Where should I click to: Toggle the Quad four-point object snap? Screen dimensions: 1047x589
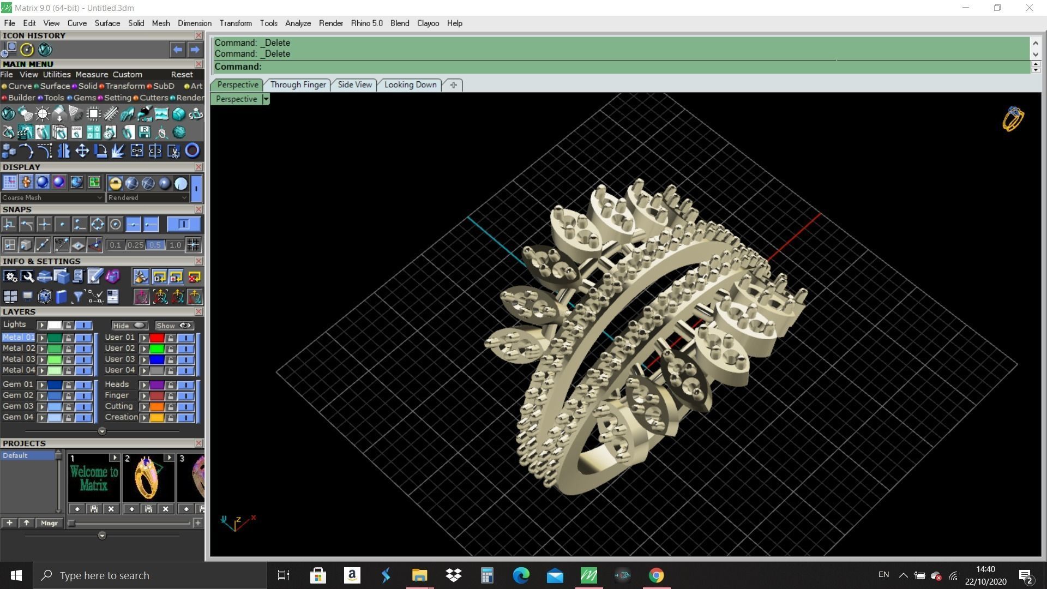coord(98,224)
